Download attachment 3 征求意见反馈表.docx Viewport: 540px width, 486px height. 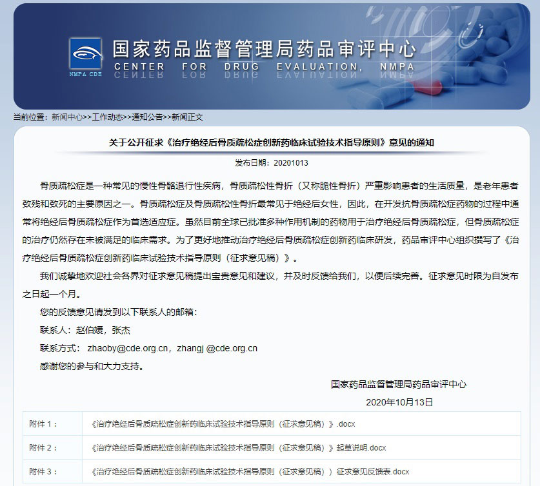[250, 471]
